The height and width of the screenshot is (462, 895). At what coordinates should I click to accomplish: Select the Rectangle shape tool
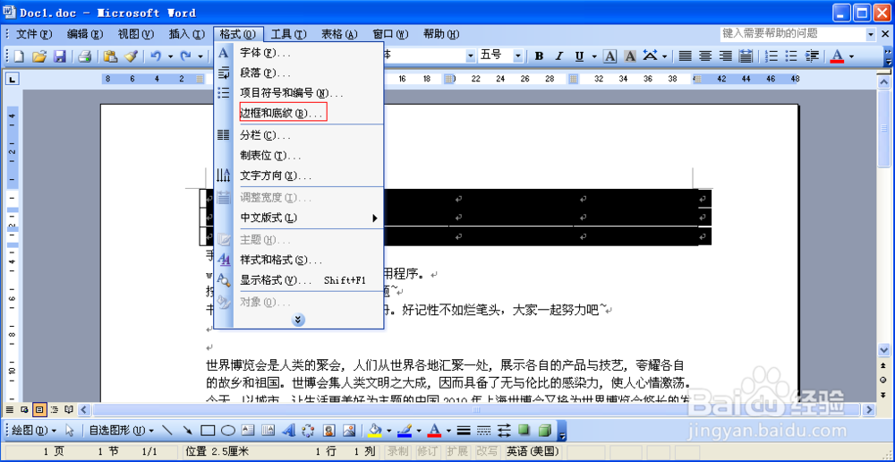pos(208,430)
